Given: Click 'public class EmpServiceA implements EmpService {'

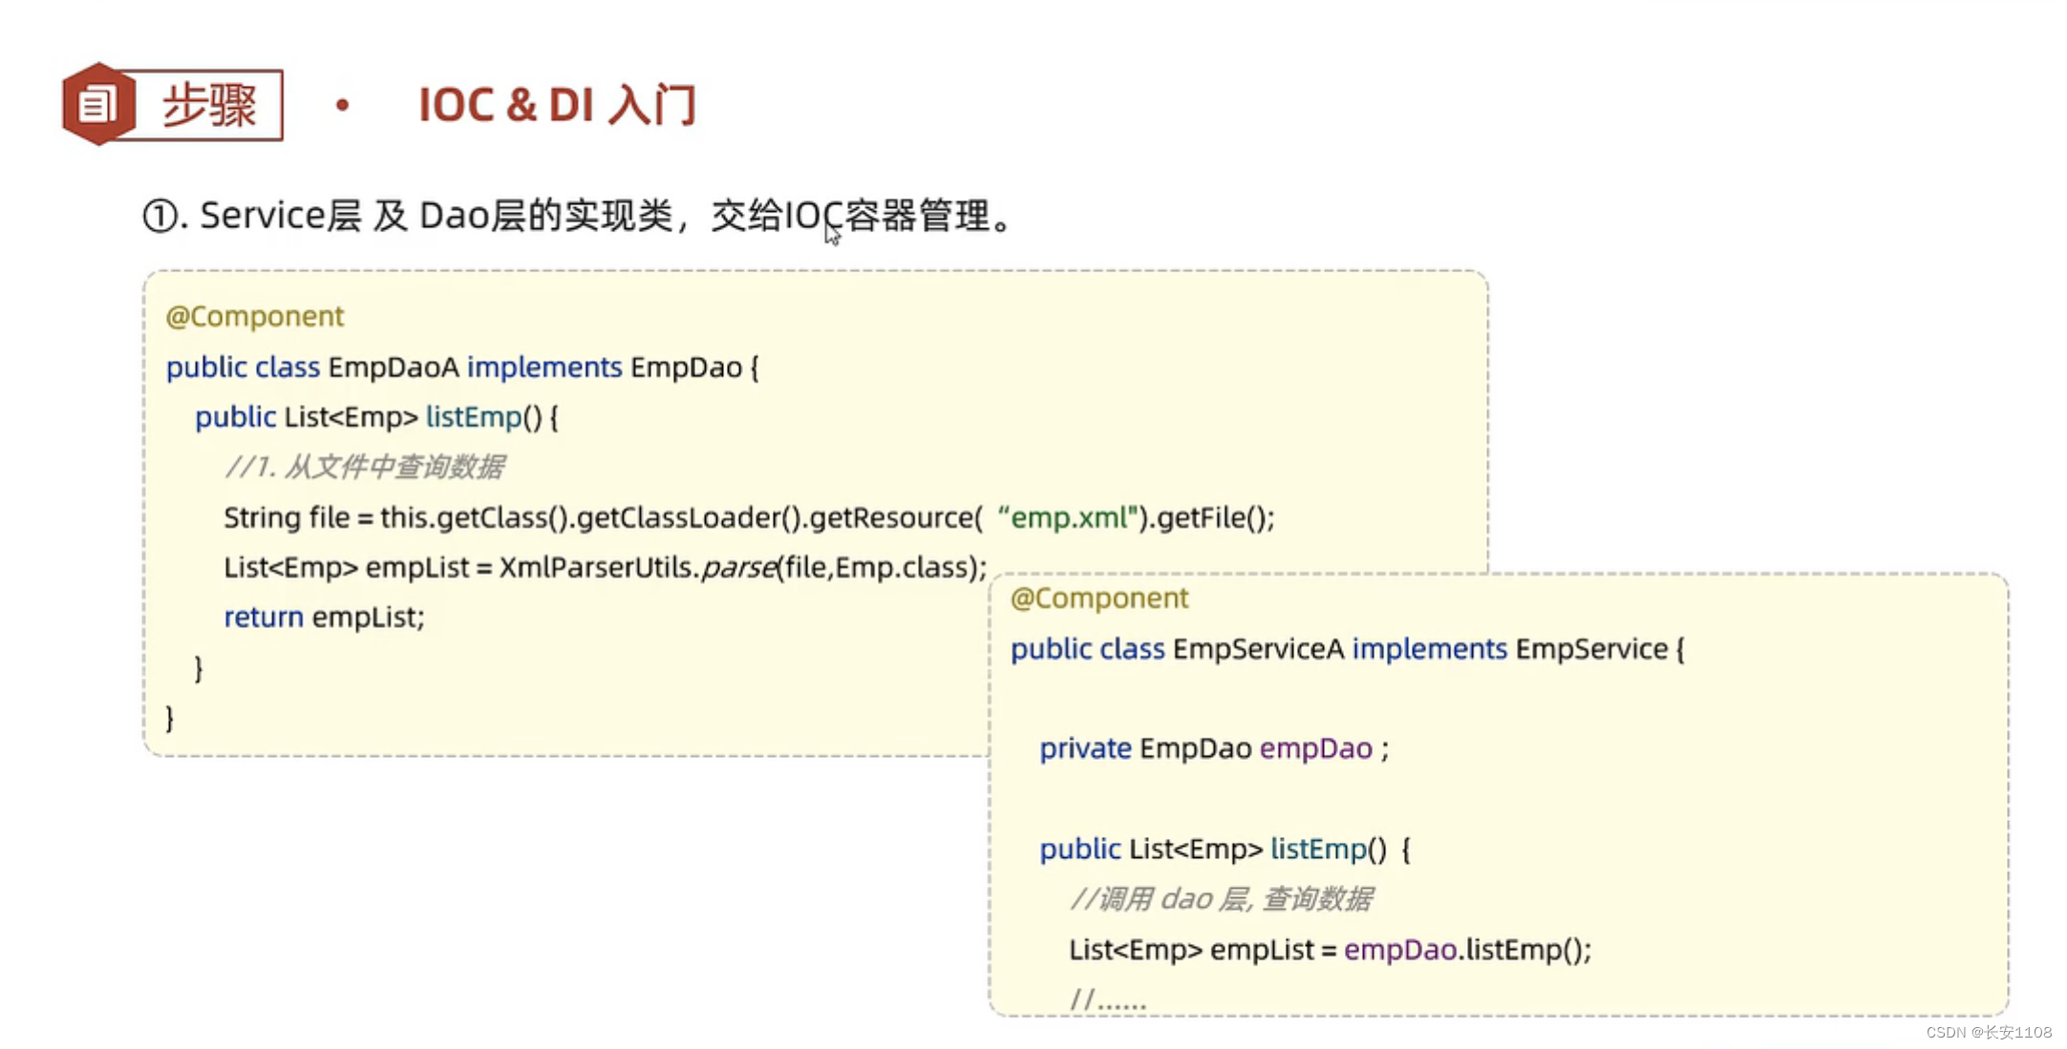Looking at the screenshot, I should point(1348,649).
